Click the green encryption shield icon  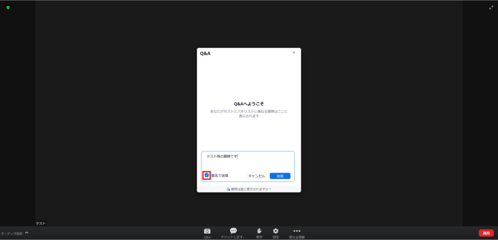coord(8,8)
